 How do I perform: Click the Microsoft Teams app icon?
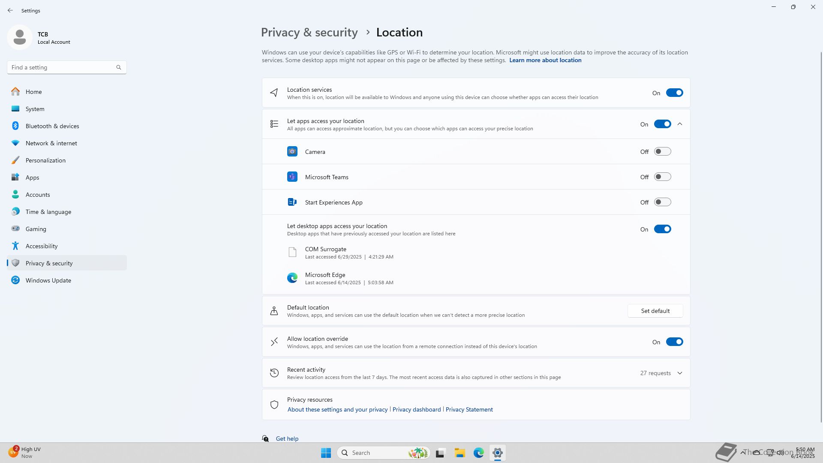(292, 177)
